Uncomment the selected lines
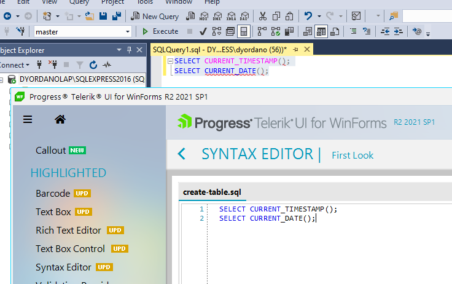The image size is (452, 284). (x=367, y=31)
